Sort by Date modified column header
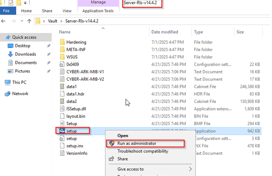The width and height of the screenshot is (272, 176). click(x=165, y=32)
